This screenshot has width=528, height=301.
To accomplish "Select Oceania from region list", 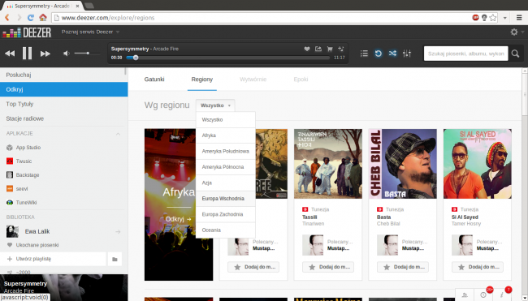I will (226, 230).
